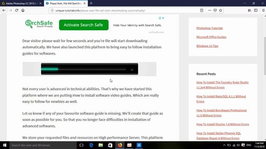Open the ENG language indicator
266x149 pixels.
point(249,145)
